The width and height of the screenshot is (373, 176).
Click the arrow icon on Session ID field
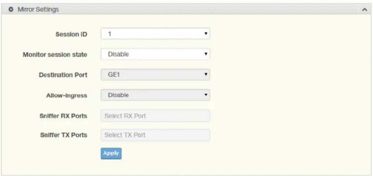point(206,34)
